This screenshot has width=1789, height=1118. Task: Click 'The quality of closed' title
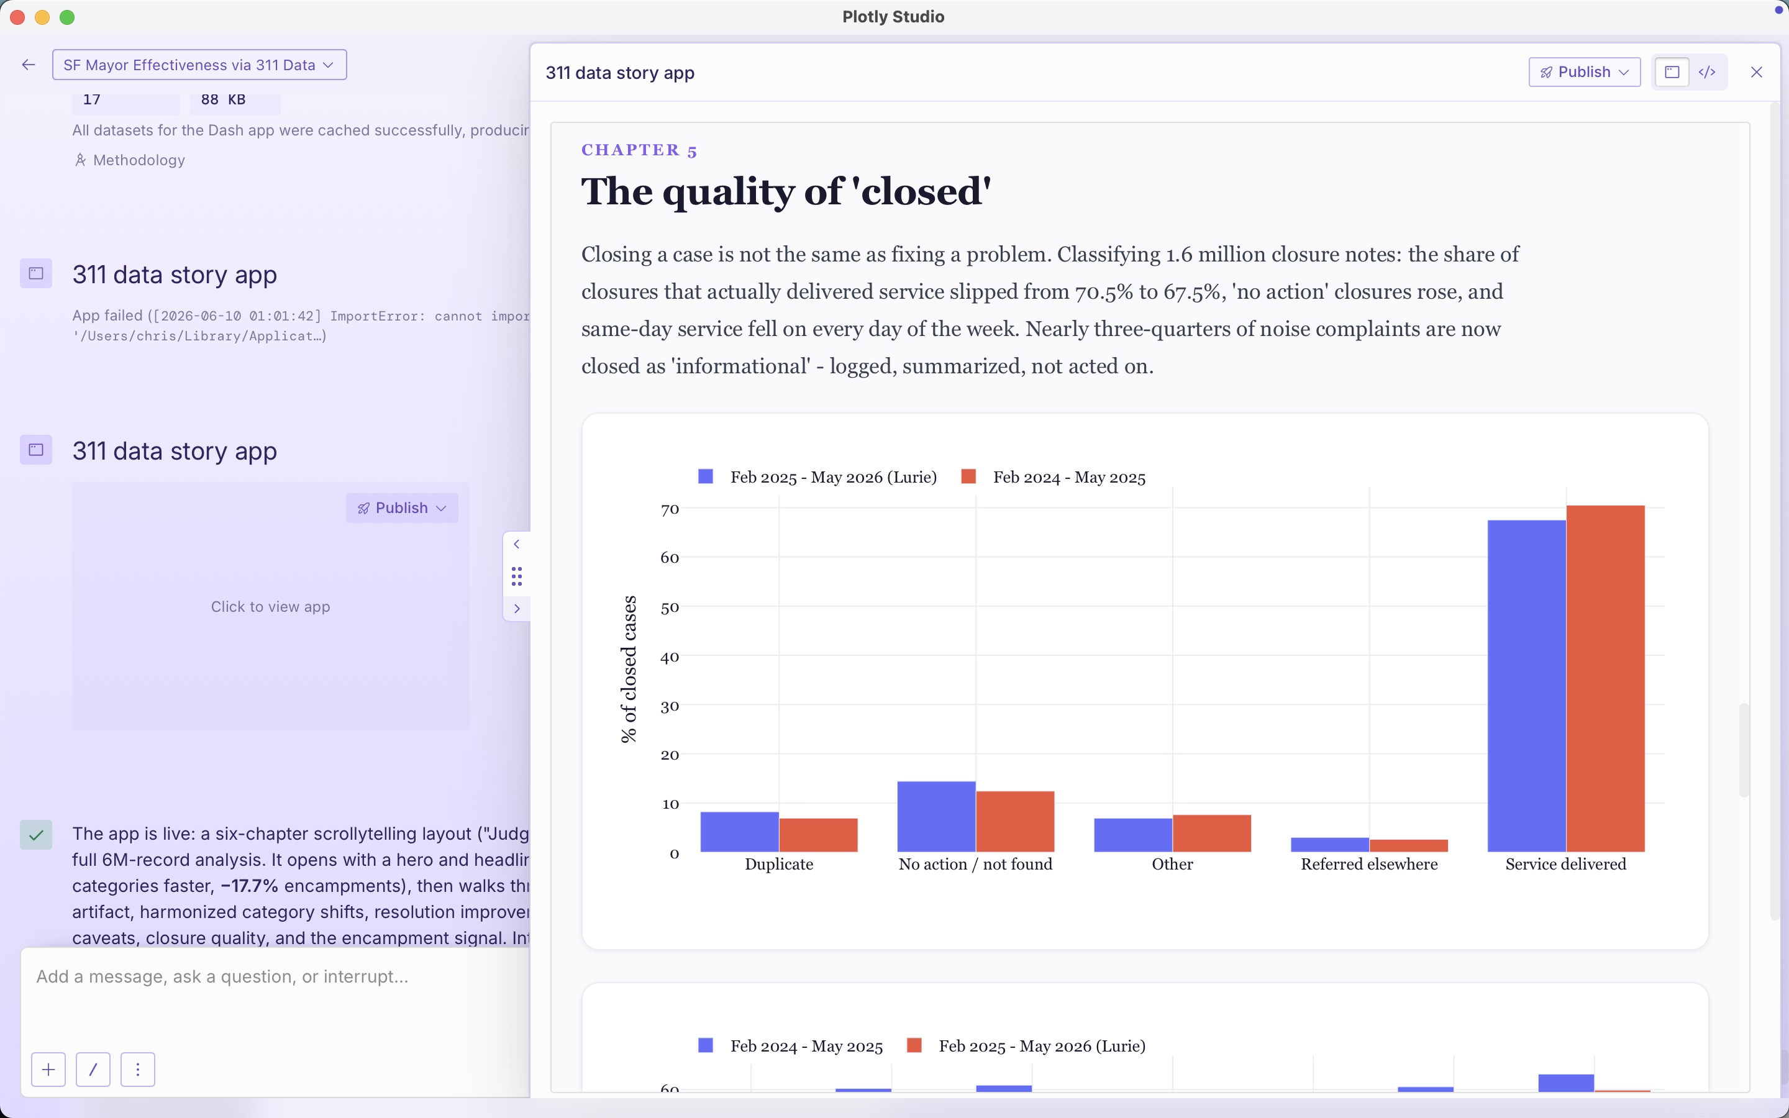tap(786, 191)
